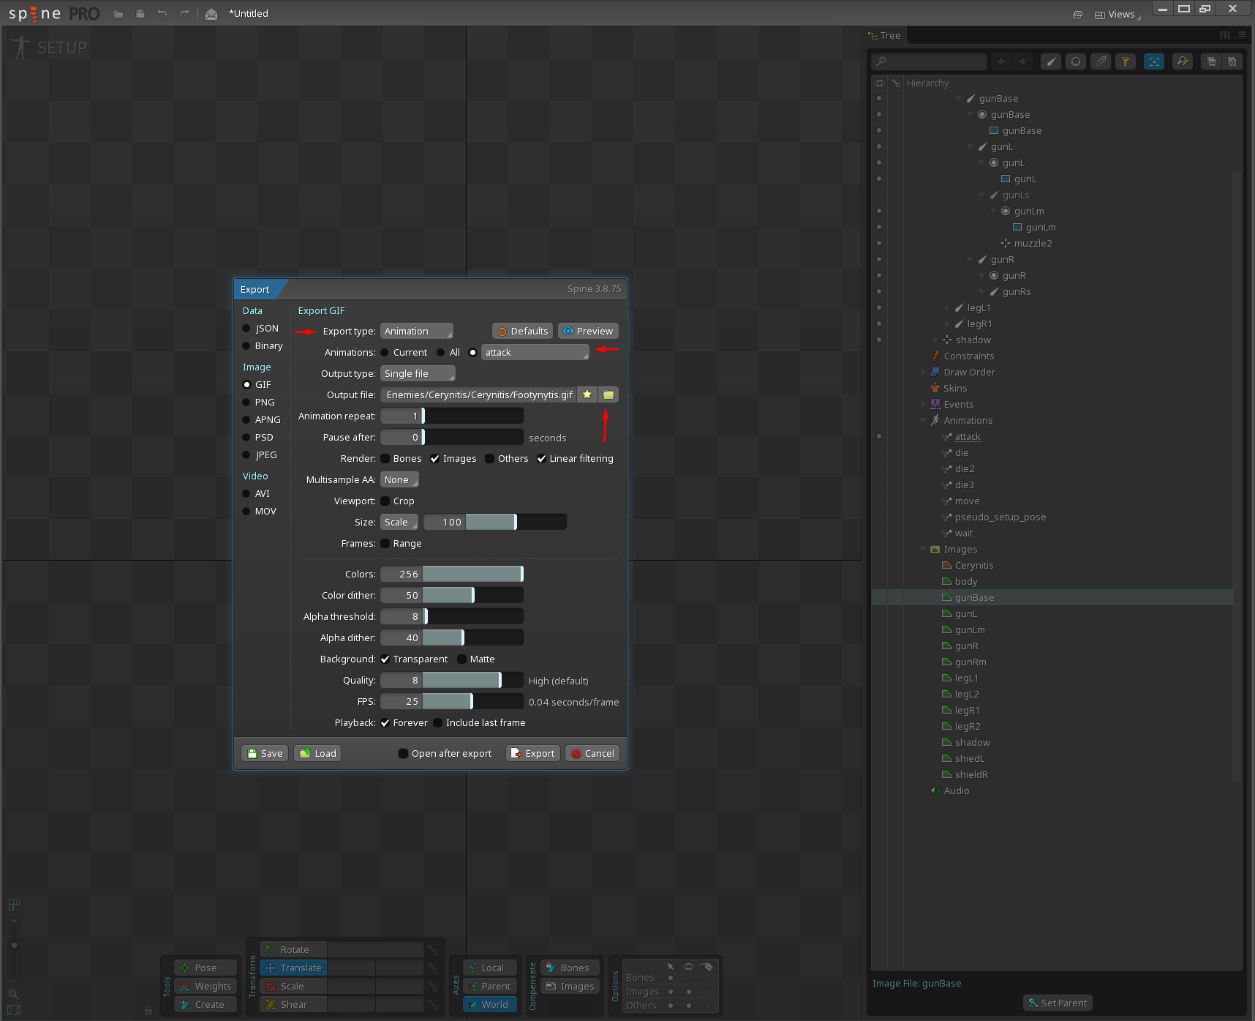Open the Export type dropdown
Screen dimensions: 1255x1021
click(416, 332)
